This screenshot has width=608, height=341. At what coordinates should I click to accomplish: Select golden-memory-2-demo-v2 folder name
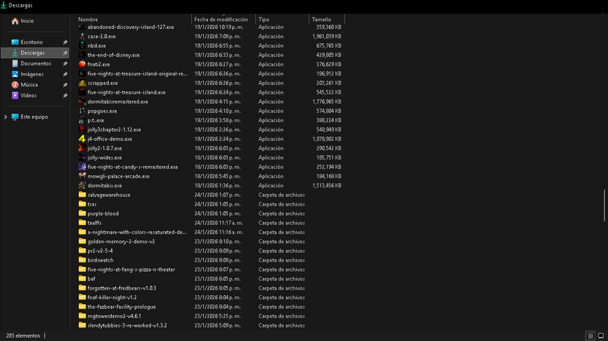click(121, 242)
